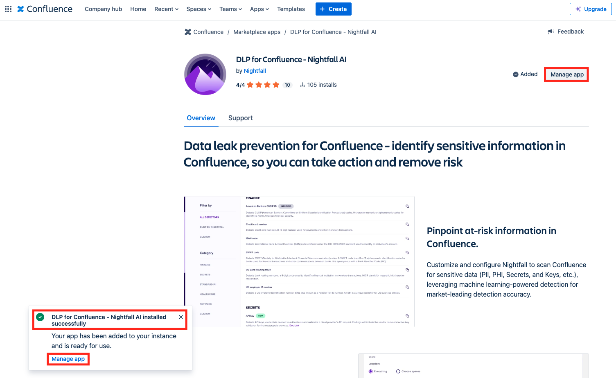
Task: Click the detectors screenshot thumbnail
Action: coord(299,261)
